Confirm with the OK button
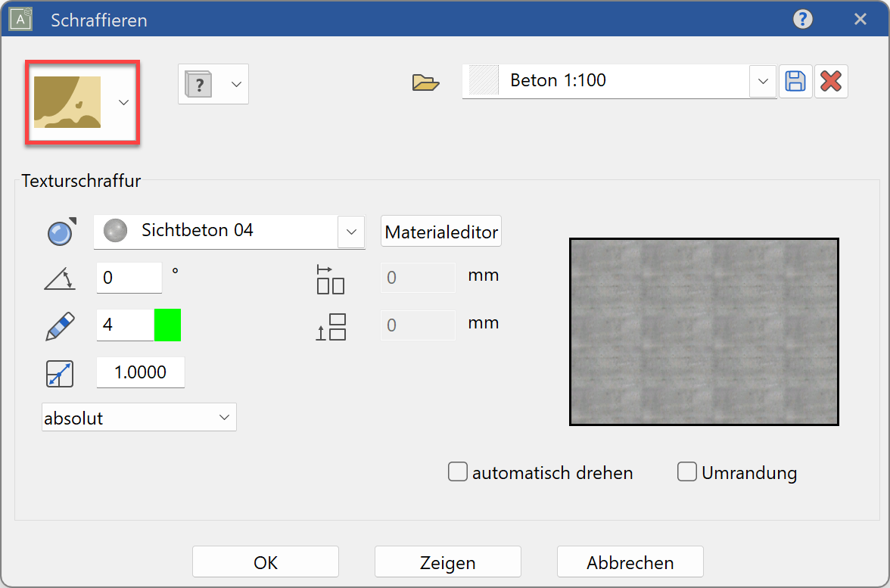 pos(266,562)
